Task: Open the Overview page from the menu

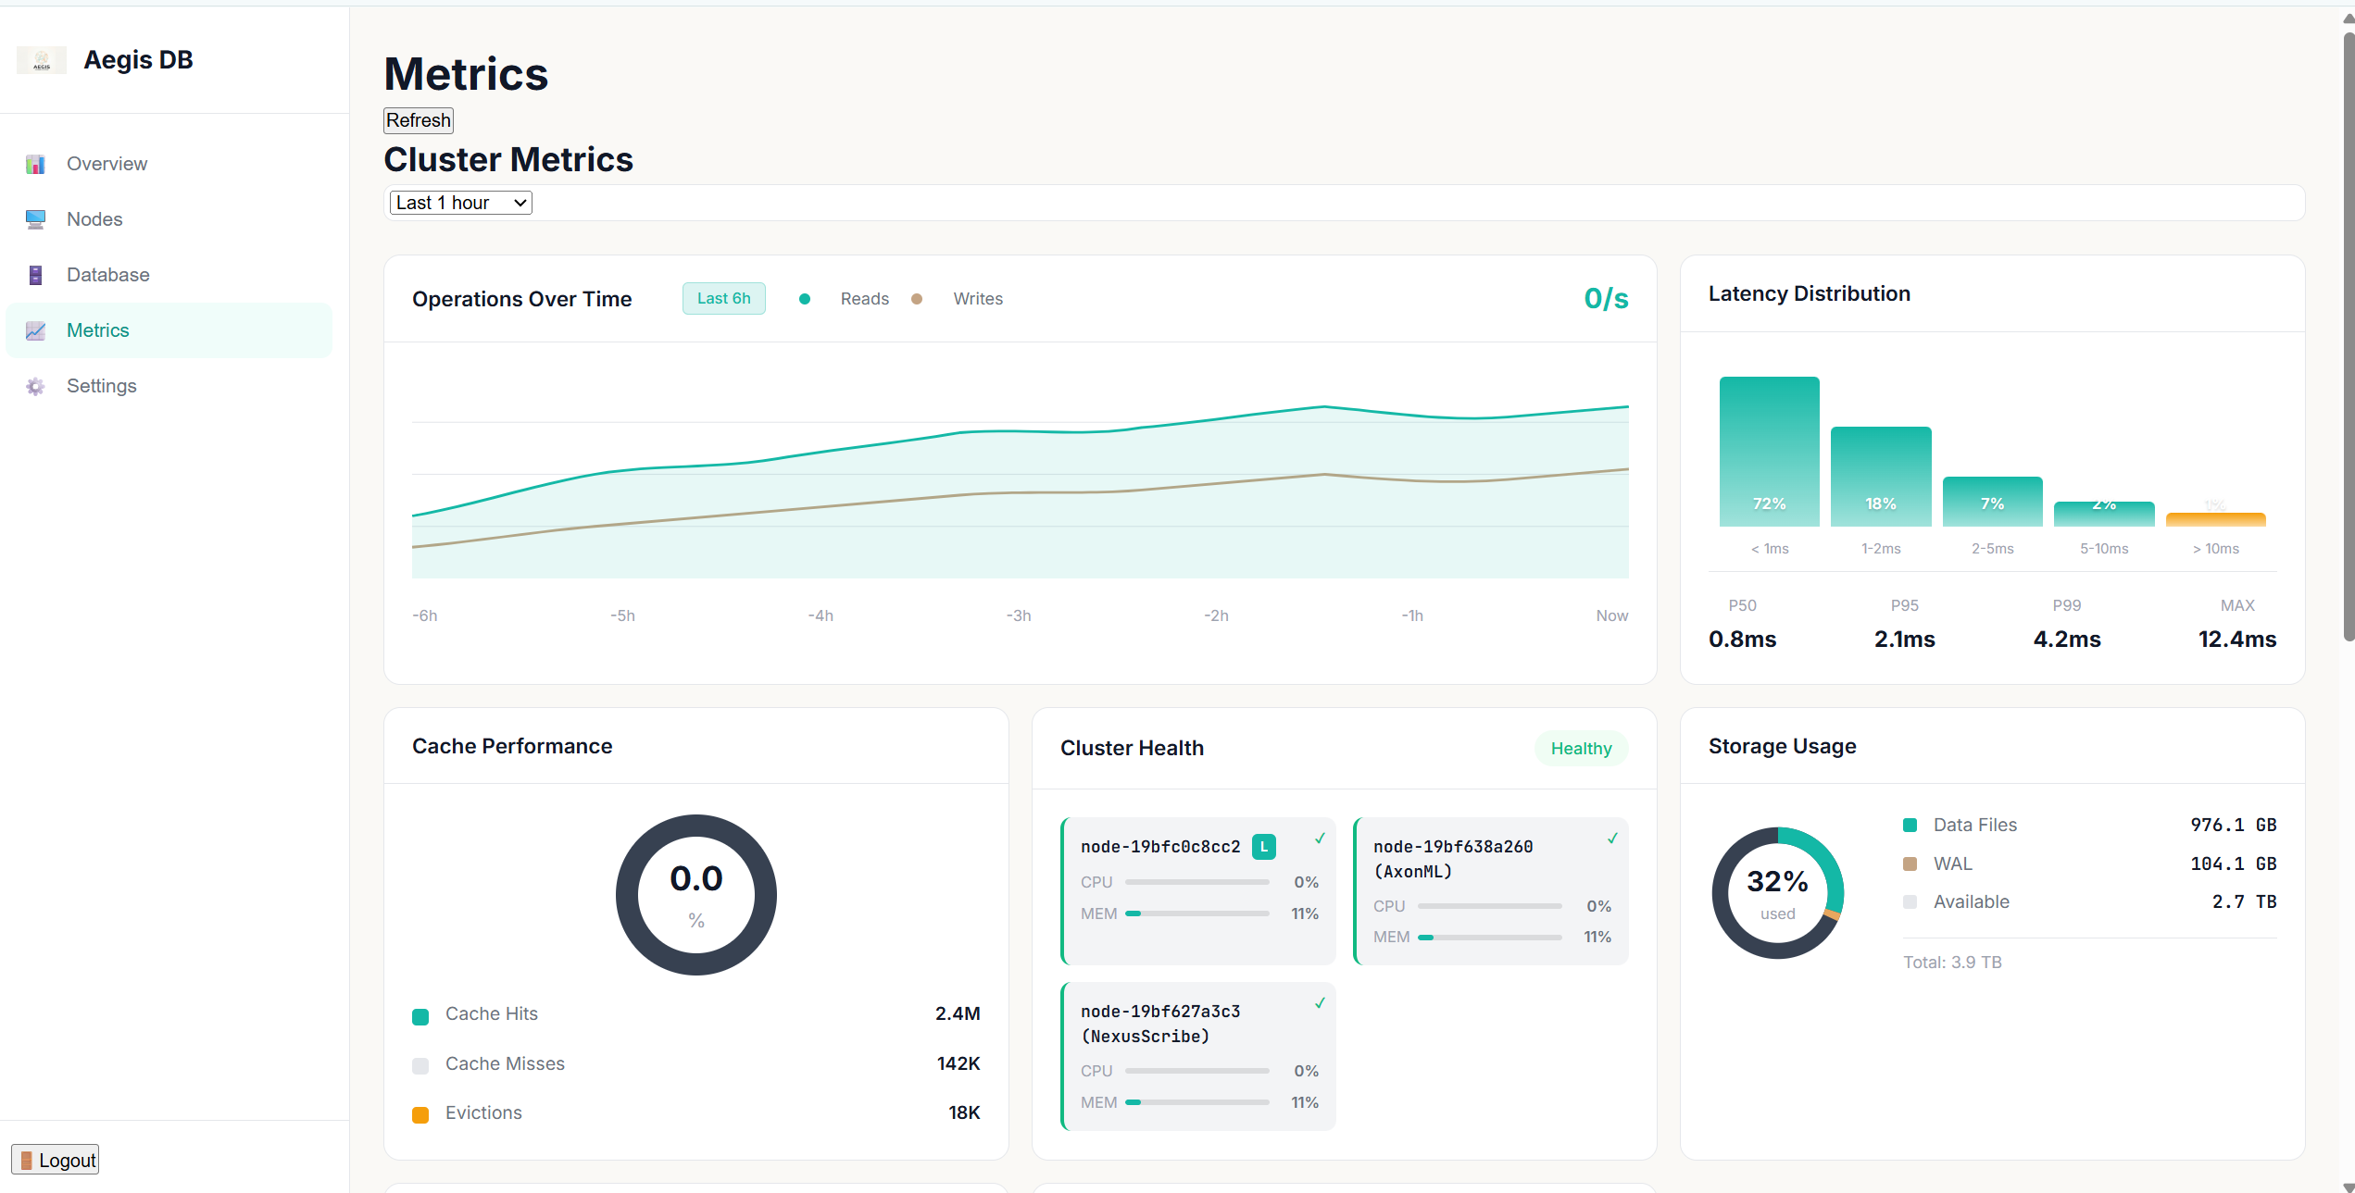Action: coord(106,164)
